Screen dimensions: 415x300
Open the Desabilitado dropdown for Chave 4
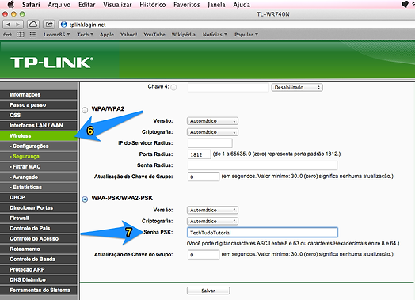click(297, 87)
